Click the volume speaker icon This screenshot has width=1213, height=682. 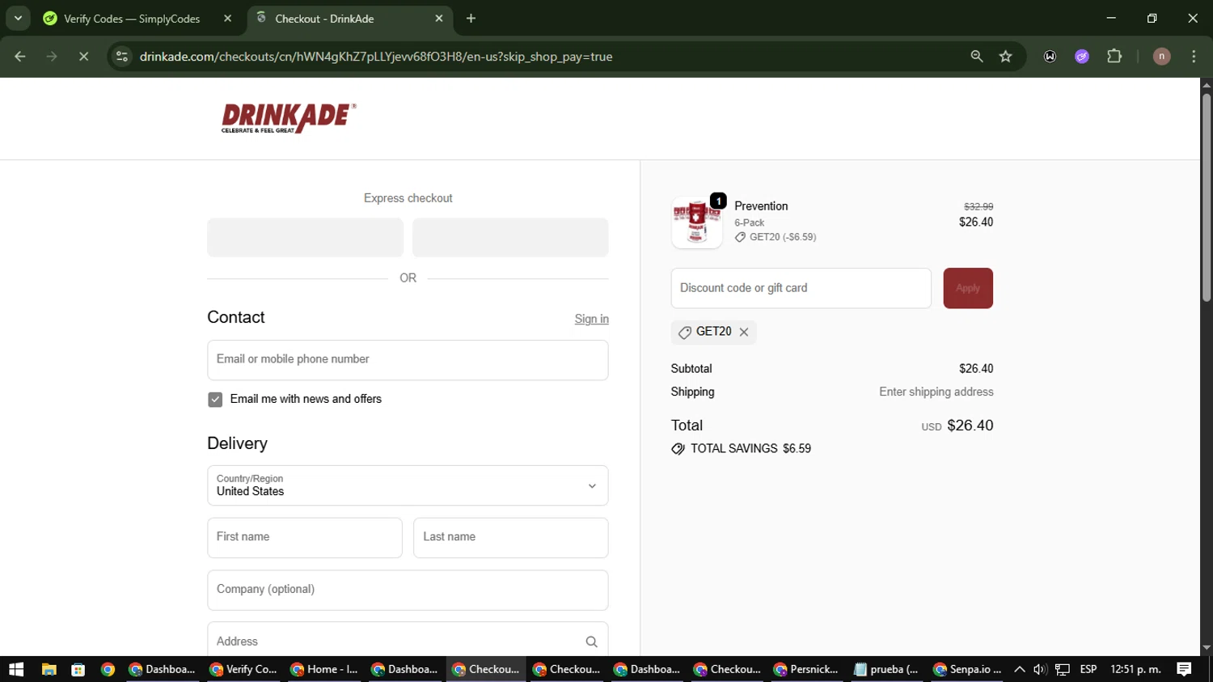click(x=1040, y=669)
